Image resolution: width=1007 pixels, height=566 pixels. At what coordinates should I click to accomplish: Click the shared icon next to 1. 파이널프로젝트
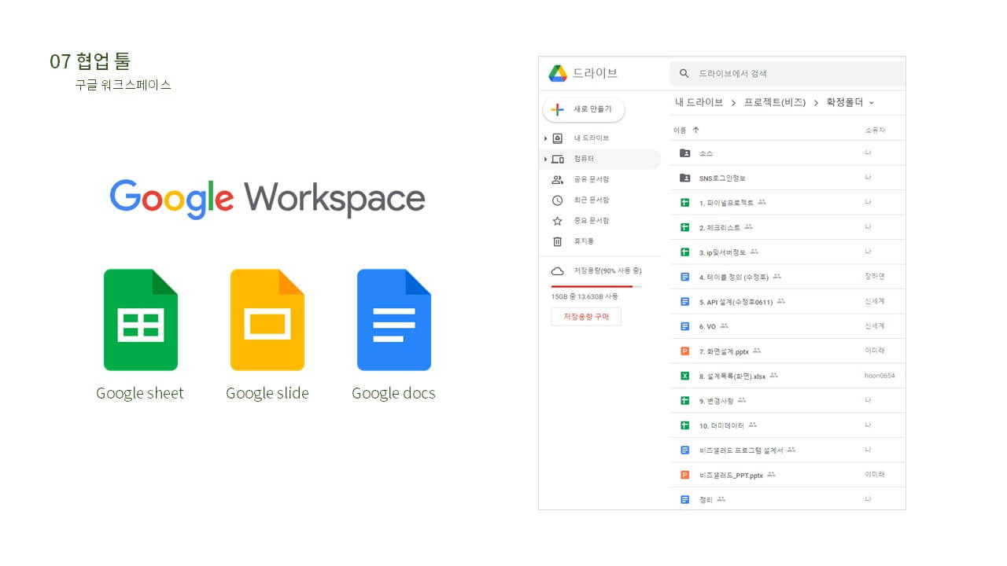coord(762,202)
